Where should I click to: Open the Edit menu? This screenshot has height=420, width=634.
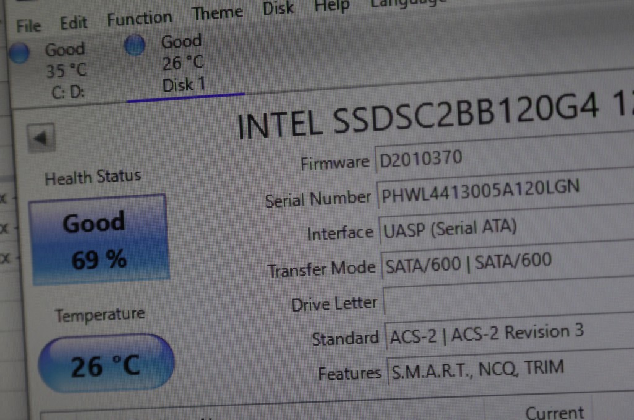74,23
